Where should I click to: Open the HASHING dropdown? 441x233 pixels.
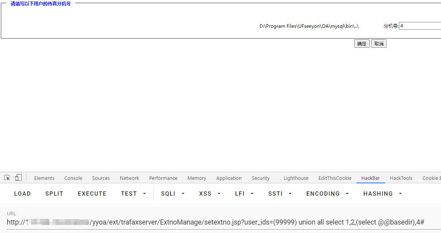pyautogui.click(x=382, y=194)
